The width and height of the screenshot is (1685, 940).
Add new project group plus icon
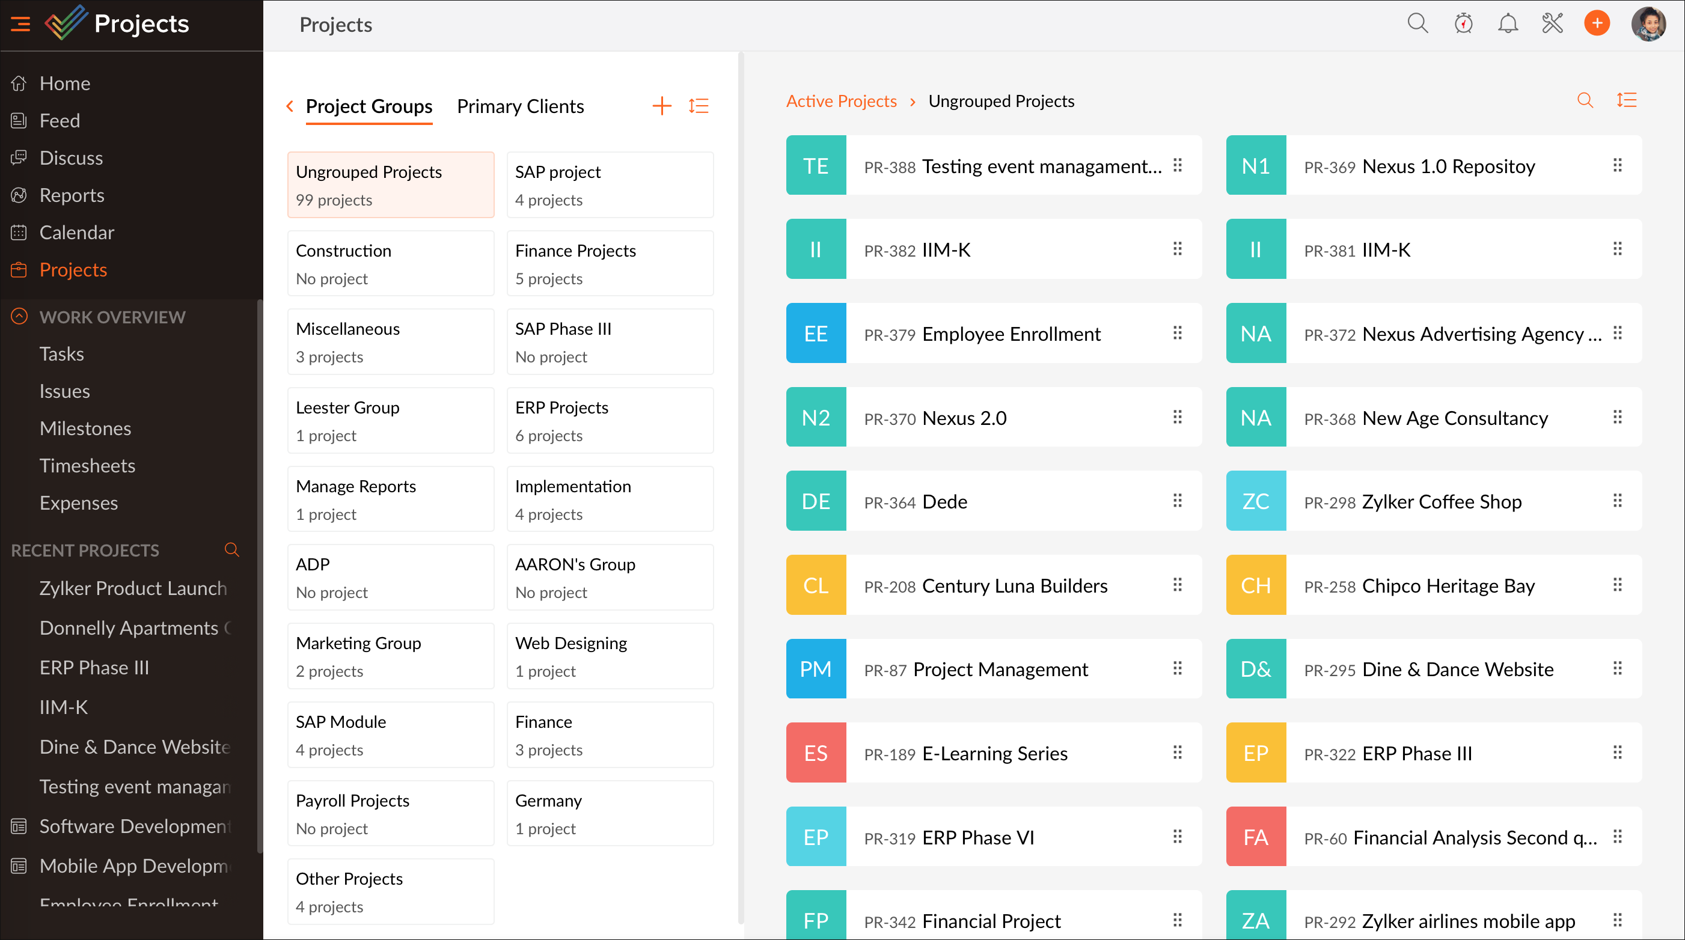pos(661,106)
